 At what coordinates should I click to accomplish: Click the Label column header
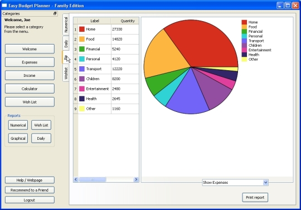point(95,21)
